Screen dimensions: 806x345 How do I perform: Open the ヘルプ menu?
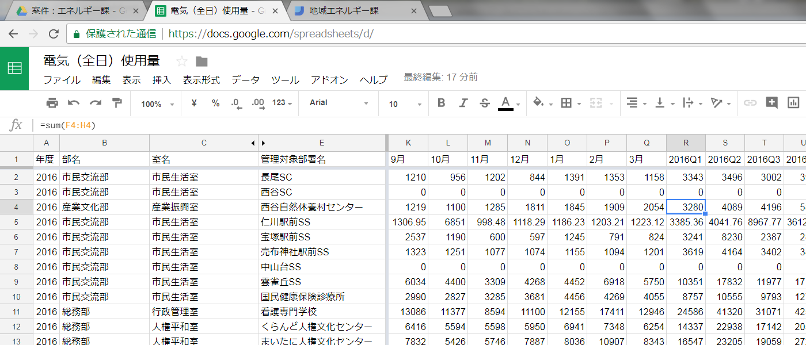pos(374,80)
